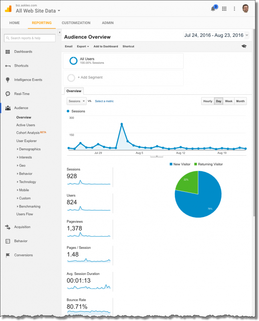Click the Acquisition arrows icon
Image resolution: width=259 pixels, height=321 pixels.
click(8, 227)
